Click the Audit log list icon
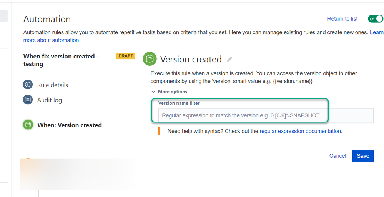Viewport: 384px width, 197px height. tap(28, 100)
